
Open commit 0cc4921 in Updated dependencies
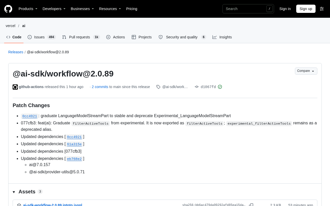point(74,137)
